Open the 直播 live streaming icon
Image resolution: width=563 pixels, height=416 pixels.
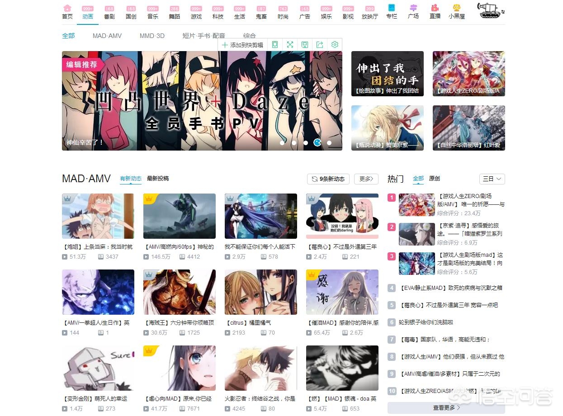pos(435,8)
